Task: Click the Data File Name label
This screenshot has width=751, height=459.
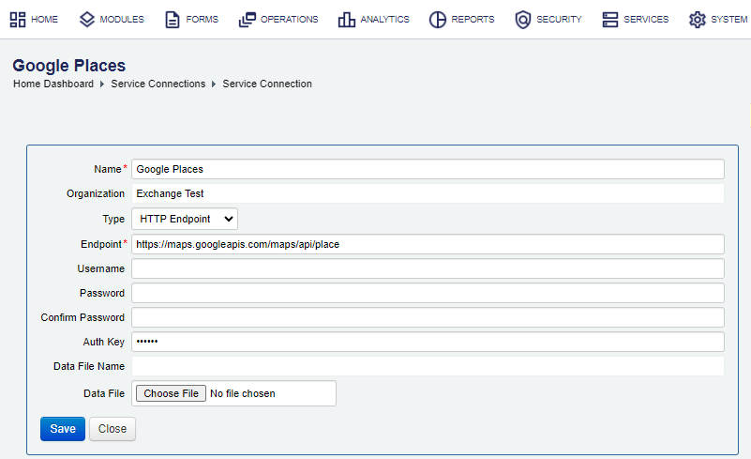Action: [x=89, y=366]
